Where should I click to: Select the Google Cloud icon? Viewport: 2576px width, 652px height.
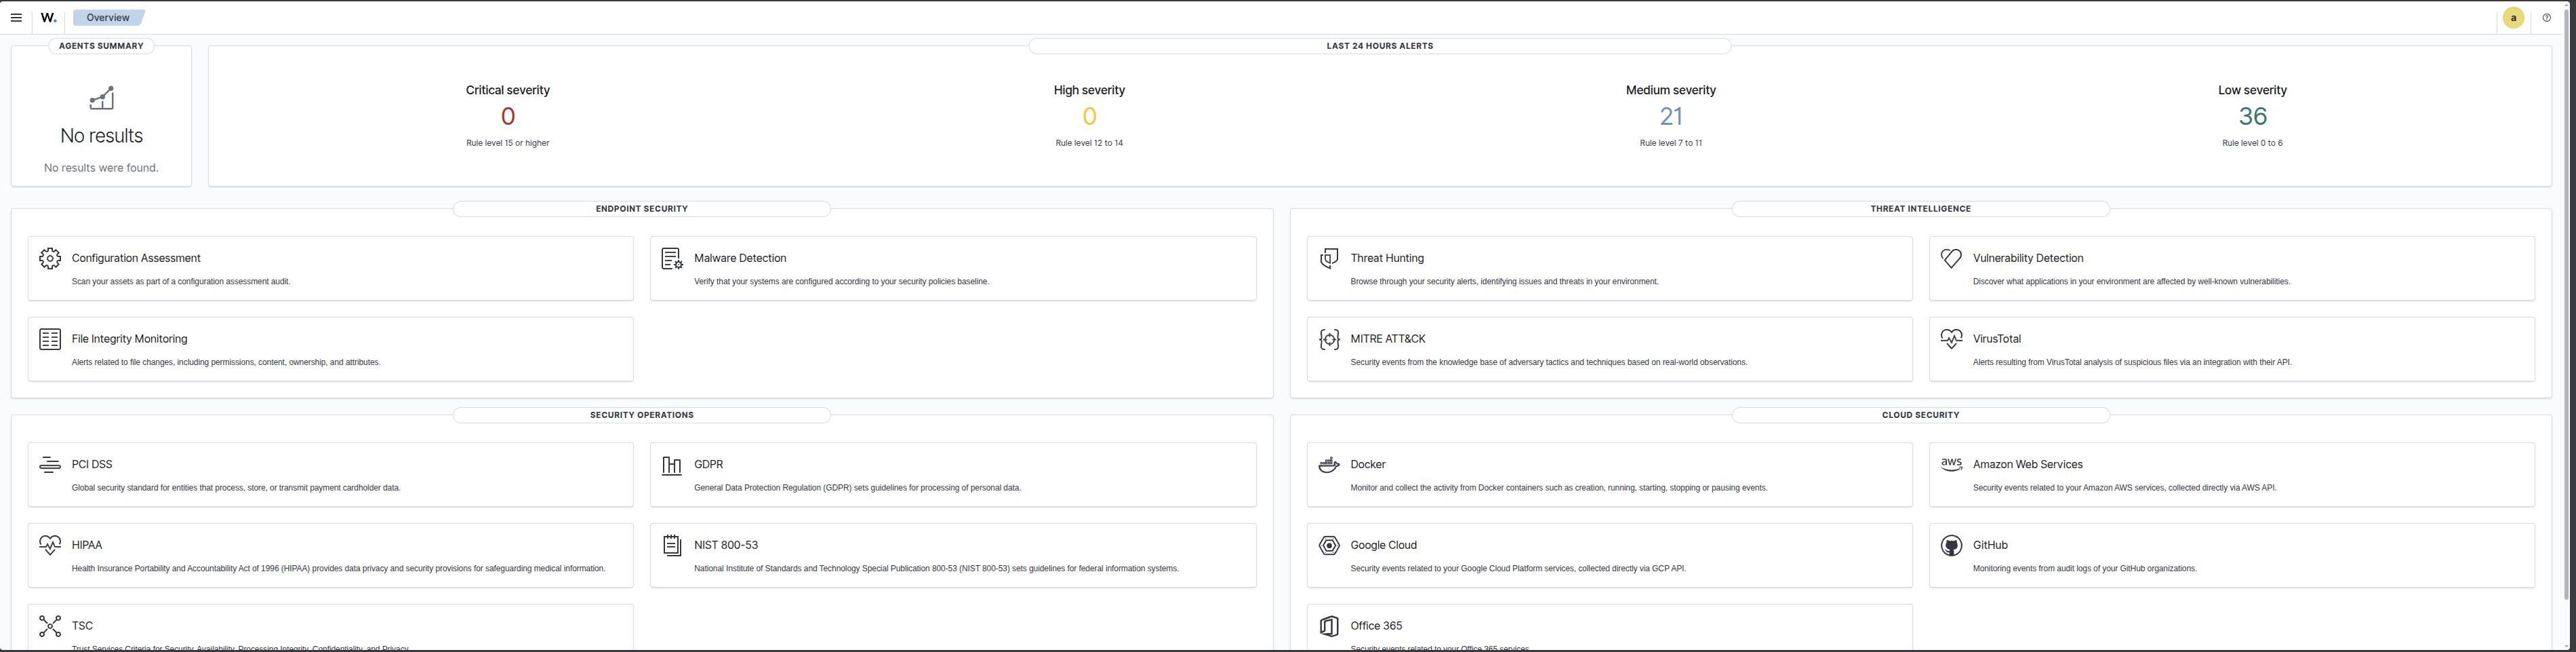pyautogui.click(x=1329, y=546)
